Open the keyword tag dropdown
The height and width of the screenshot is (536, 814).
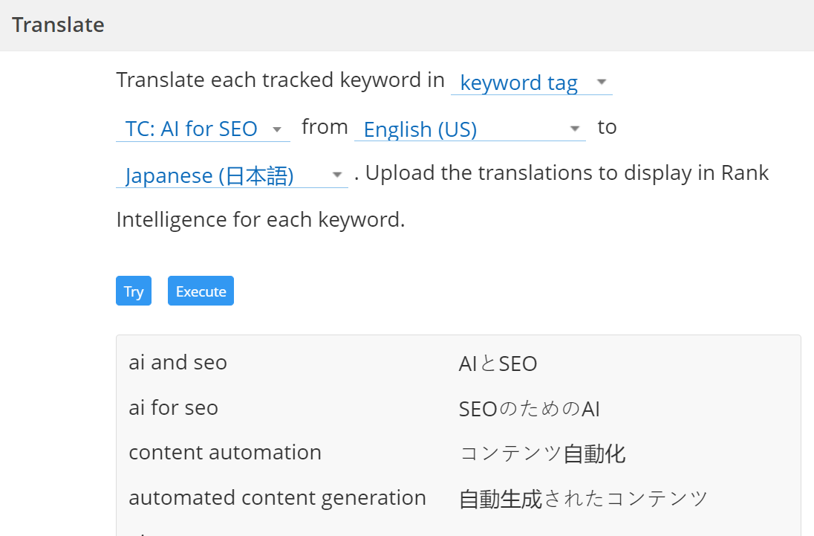pyautogui.click(x=518, y=83)
